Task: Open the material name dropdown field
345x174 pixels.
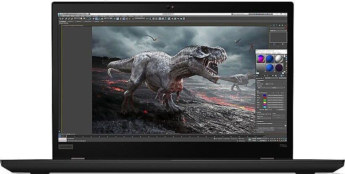Action: click(271, 78)
